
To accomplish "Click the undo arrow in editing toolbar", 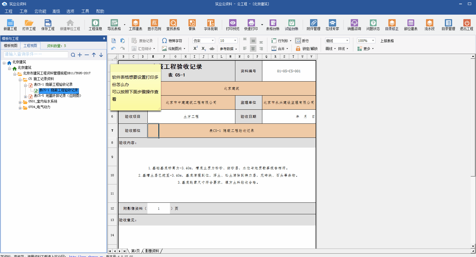I will 113,49.
